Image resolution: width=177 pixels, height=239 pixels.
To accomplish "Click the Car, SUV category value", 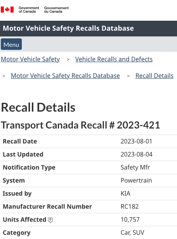I will tap(133, 233).
